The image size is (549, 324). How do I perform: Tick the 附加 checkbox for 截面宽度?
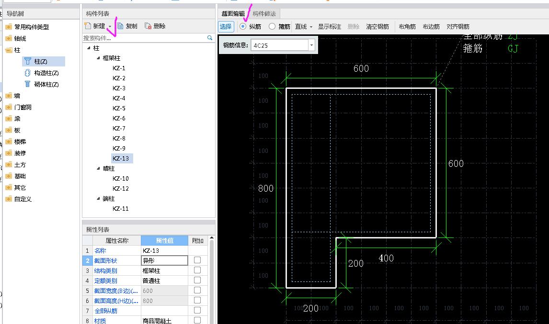click(x=197, y=290)
